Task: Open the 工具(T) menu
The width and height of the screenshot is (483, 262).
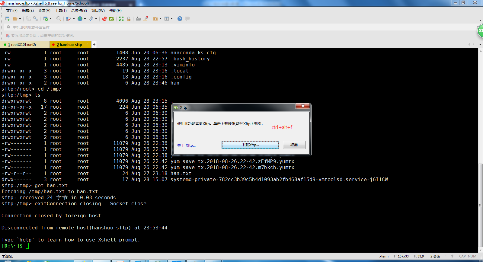Action: (x=61, y=11)
